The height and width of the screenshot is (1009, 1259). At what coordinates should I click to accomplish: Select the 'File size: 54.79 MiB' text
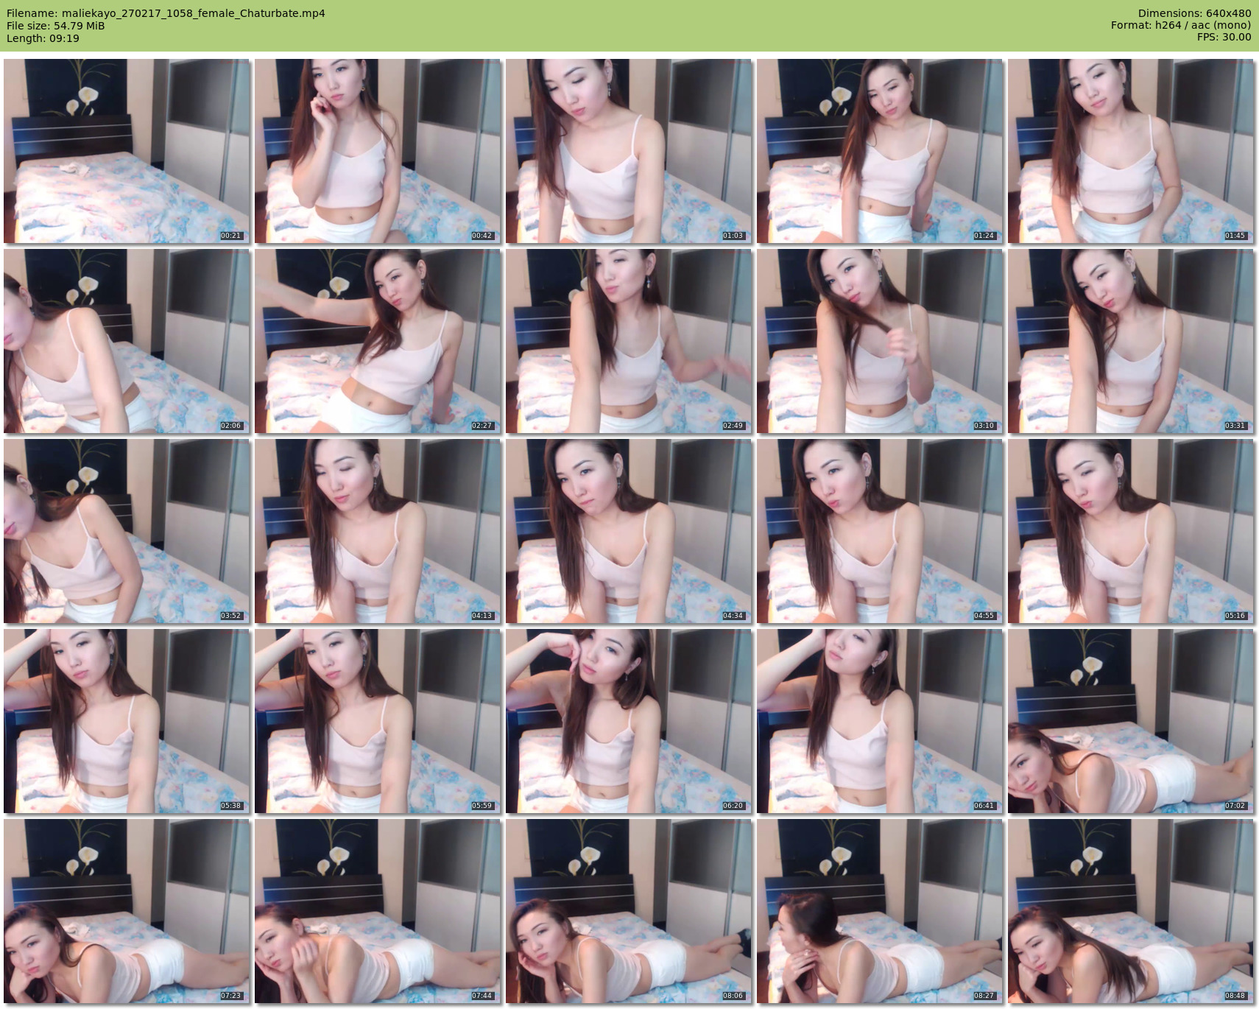(56, 26)
